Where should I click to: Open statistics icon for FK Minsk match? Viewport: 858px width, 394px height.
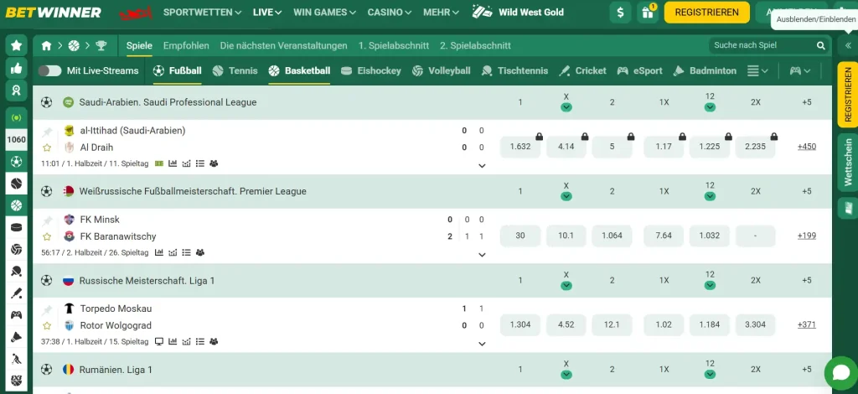[x=159, y=252]
